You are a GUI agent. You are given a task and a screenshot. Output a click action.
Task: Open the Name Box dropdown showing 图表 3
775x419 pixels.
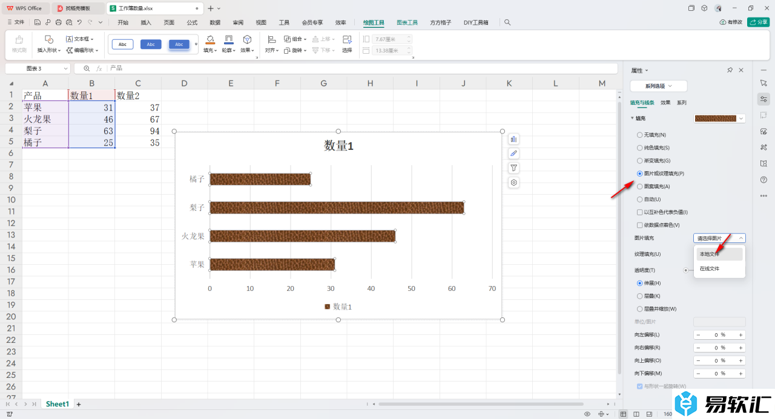[x=65, y=69]
